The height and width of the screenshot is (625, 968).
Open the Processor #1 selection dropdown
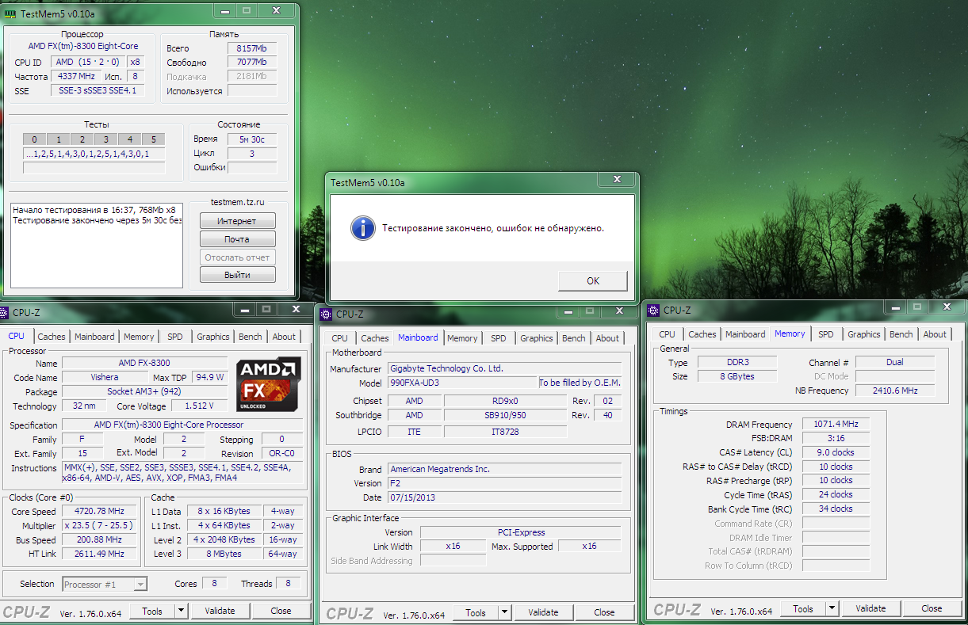pyautogui.click(x=105, y=585)
